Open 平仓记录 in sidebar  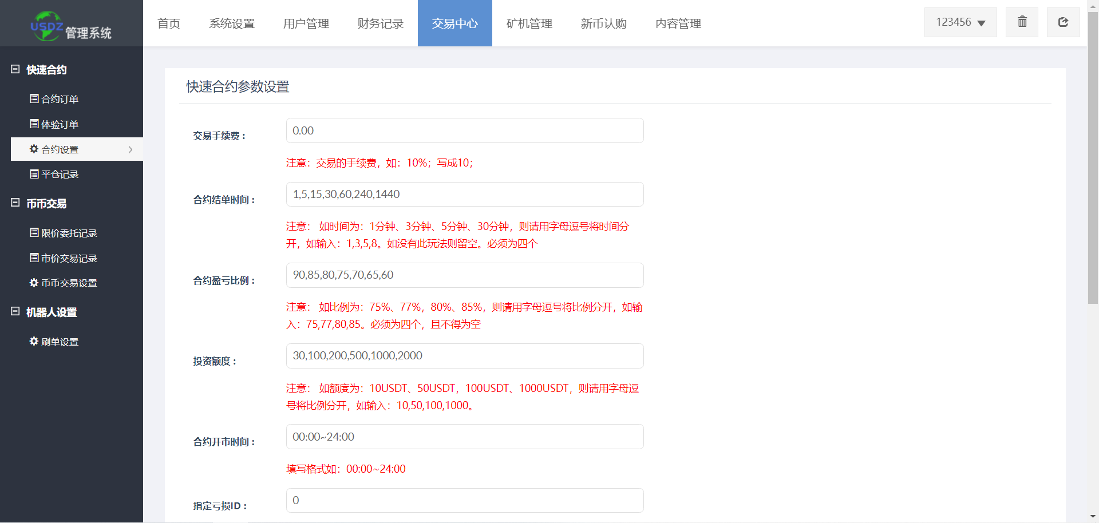(x=60, y=175)
